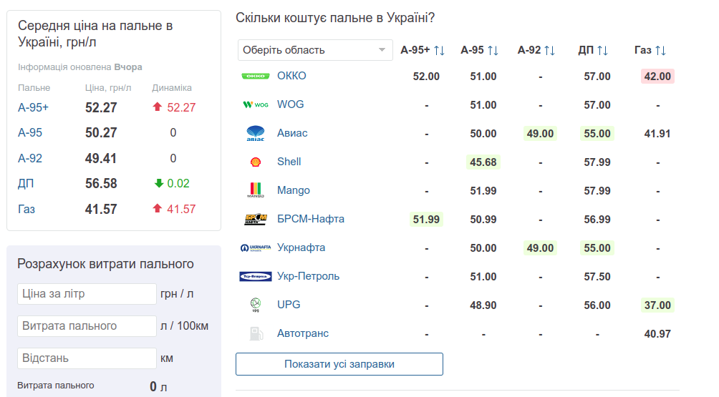Sort table by A-95+ price
719x397 pixels.
click(x=439, y=50)
